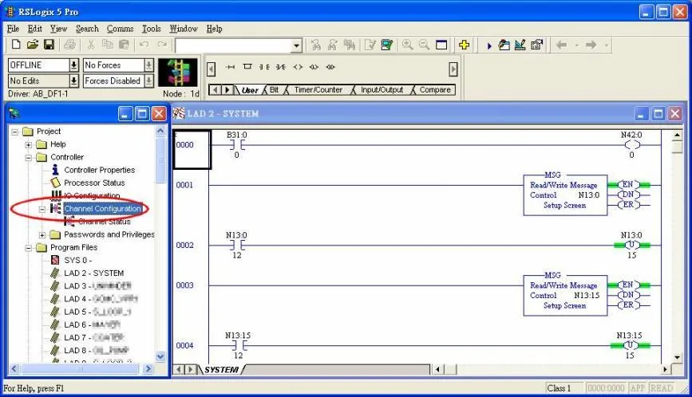Switch to the Input/Output tab
Image resolution: width=692 pixels, height=397 pixels.
click(382, 90)
